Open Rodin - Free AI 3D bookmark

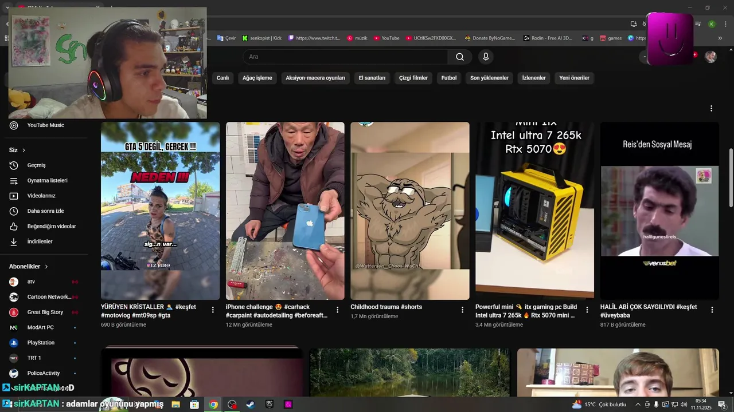[x=548, y=38]
